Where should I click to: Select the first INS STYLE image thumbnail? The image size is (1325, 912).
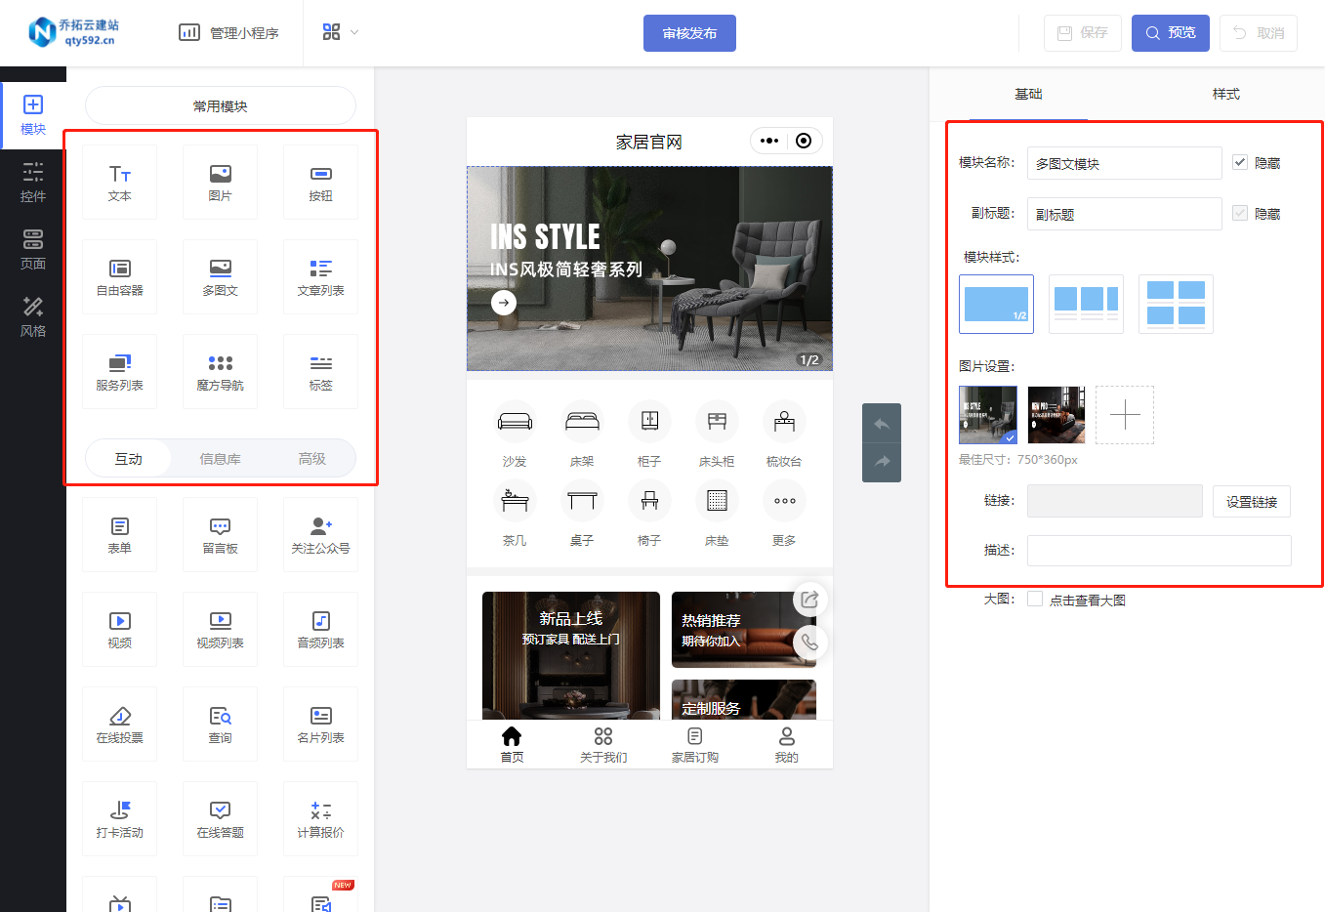tap(988, 414)
